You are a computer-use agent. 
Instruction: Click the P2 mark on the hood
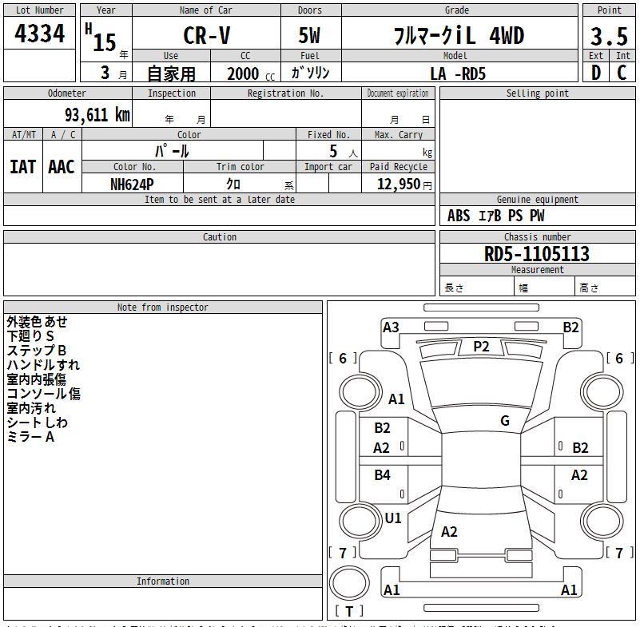(x=481, y=347)
